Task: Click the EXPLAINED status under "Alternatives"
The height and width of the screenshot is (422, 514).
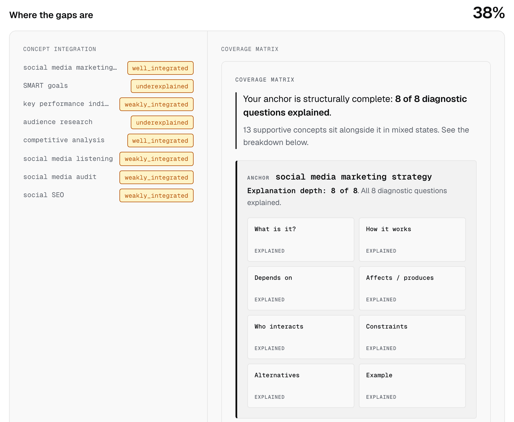Action: (x=269, y=397)
